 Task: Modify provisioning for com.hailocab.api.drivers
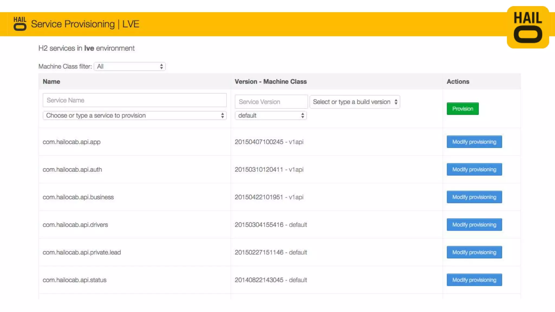coord(474,225)
